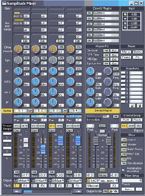Edit the FFT Filter in Master FX
This screenshot has height=196, width=145.
coord(115,55)
